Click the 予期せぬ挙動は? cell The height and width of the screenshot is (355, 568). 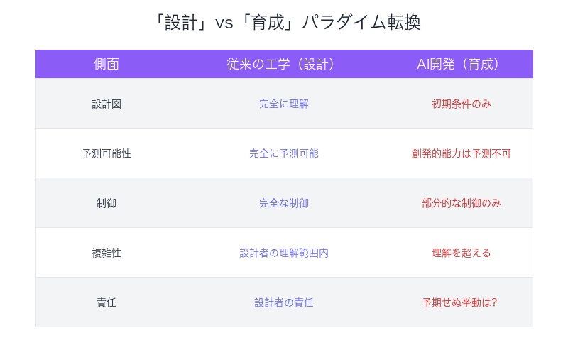(x=461, y=302)
